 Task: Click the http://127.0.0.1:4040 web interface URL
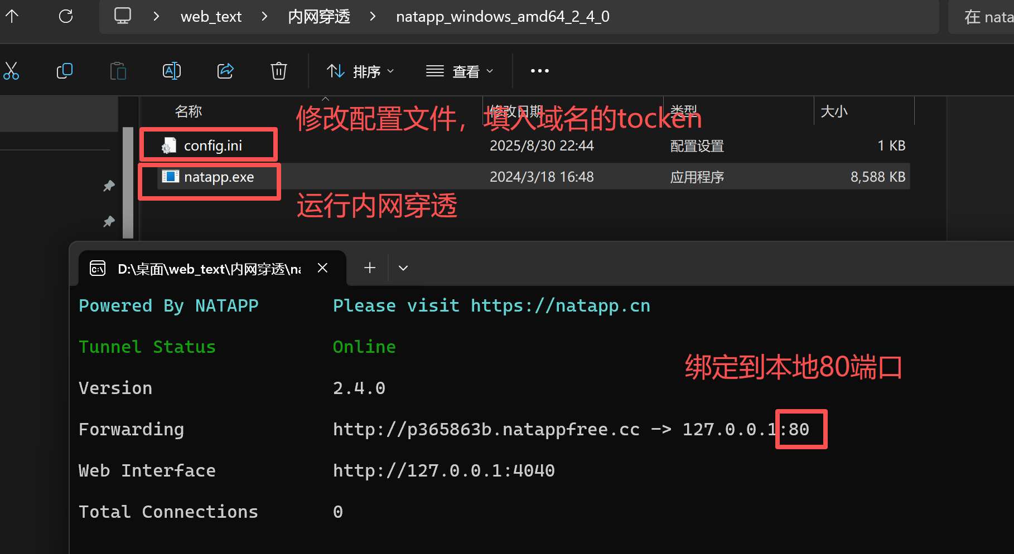point(444,471)
